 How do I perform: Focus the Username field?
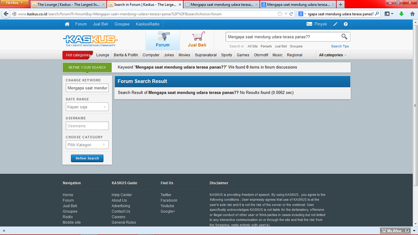tap(87, 126)
